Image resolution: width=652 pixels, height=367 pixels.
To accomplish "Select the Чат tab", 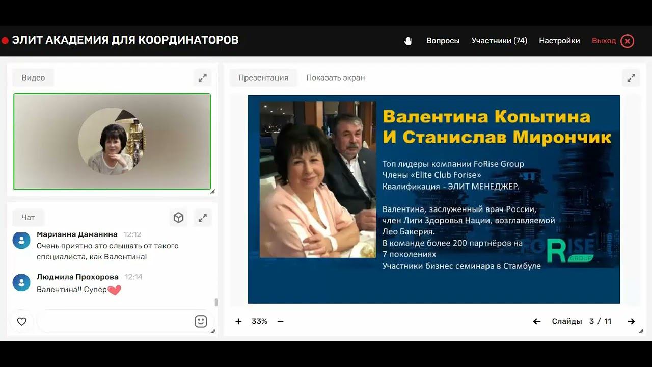I will coord(28,217).
